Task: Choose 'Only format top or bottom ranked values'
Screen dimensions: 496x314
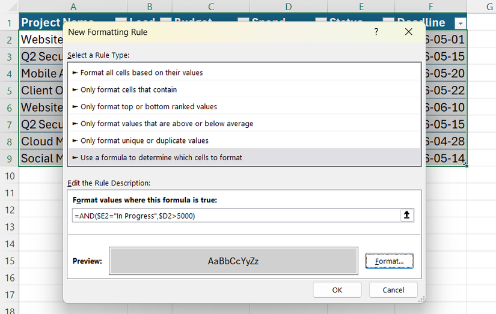Action: tap(244, 107)
